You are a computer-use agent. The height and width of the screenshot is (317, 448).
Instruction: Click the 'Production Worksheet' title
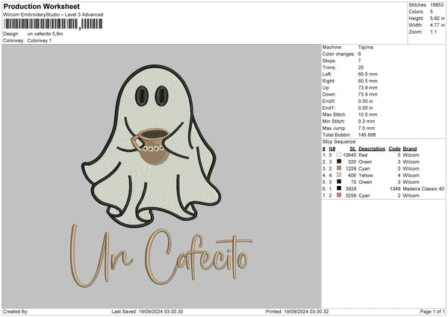pyautogui.click(x=41, y=6)
